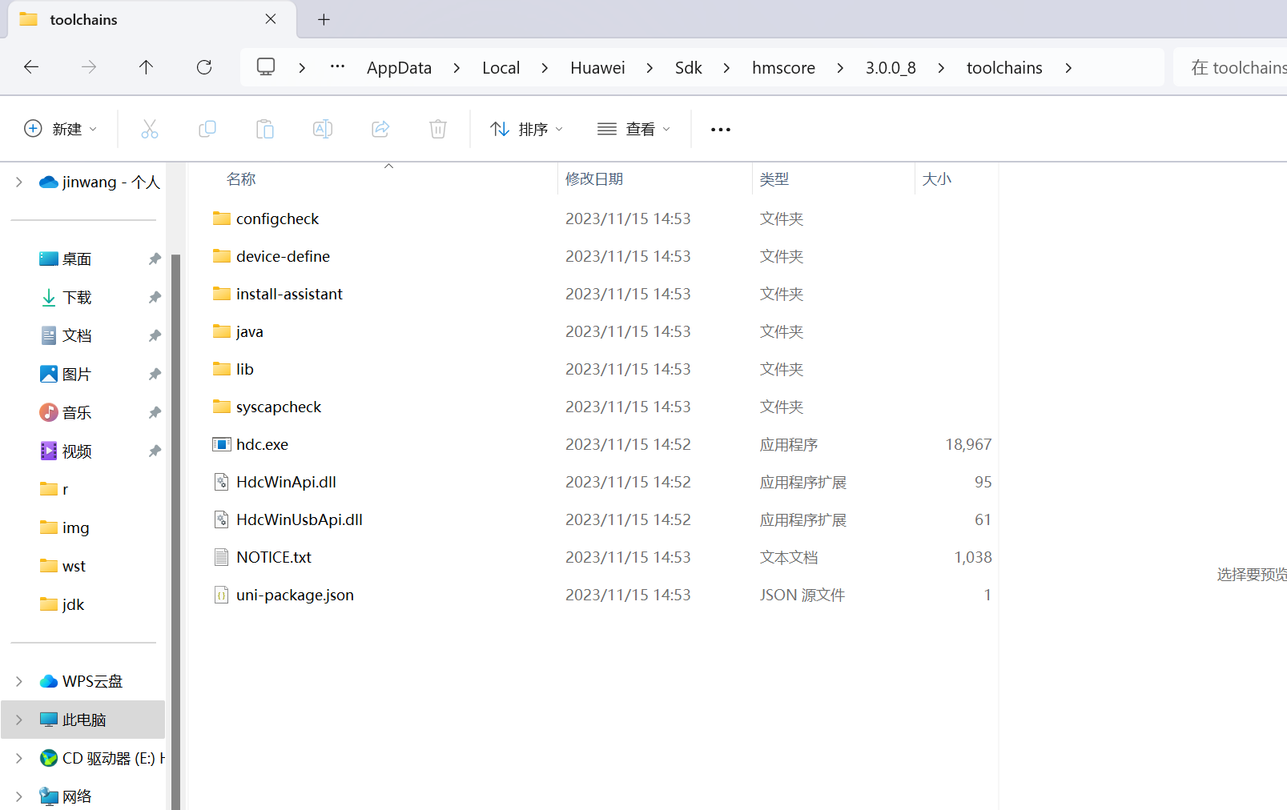
Task: Click the Rename icon in toolbar
Action: [x=323, y=129]
